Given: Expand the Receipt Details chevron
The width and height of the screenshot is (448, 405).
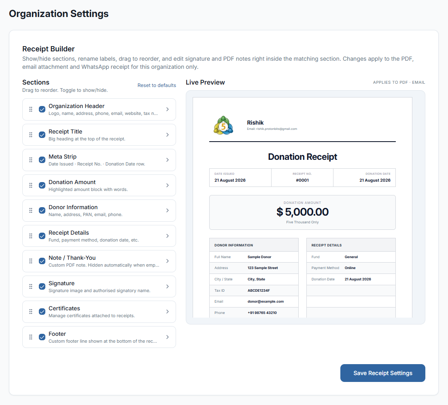Looking at the screenshot, I should pos(168,236).
